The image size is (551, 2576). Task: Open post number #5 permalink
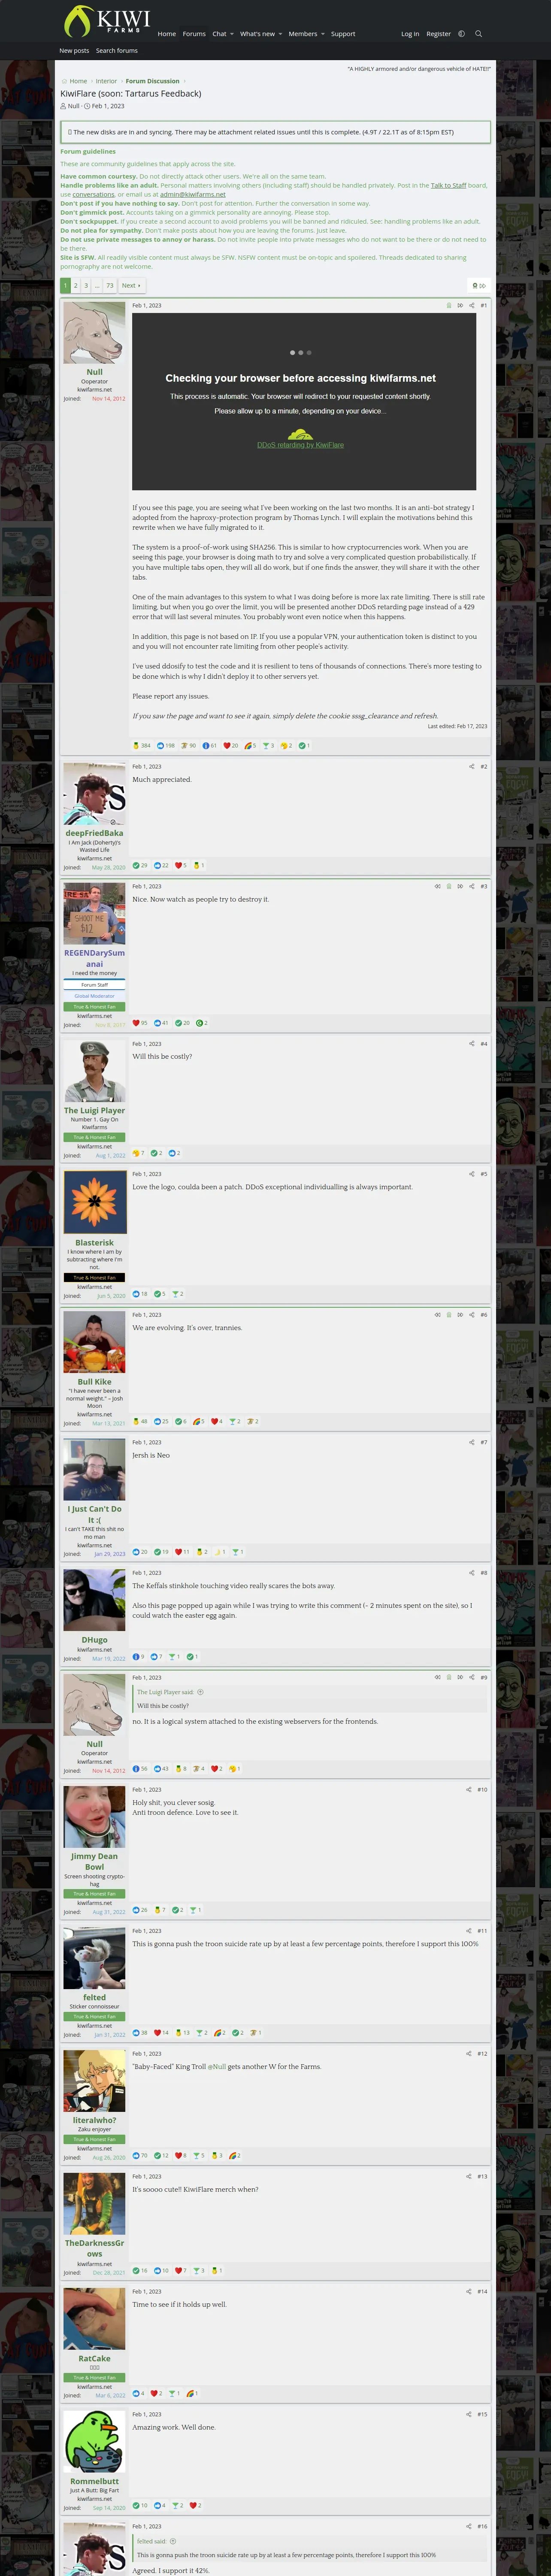pyautogui.click(x=483, y=1174)
